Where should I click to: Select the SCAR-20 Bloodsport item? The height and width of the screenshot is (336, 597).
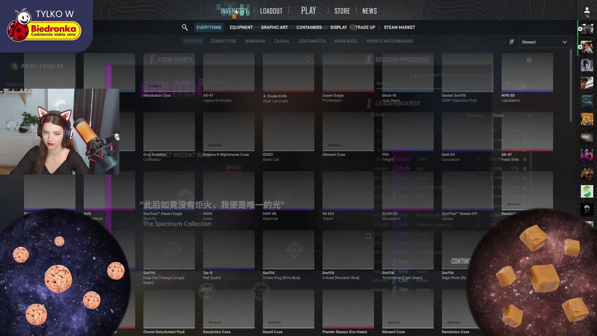(x=408, y=197)
